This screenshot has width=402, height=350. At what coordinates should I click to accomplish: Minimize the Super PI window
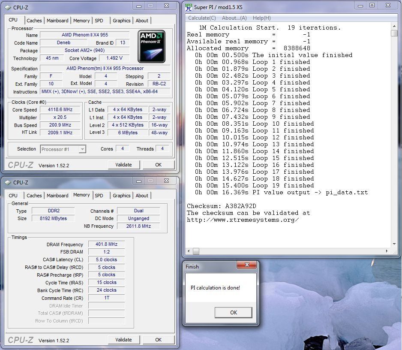[360, 6]
